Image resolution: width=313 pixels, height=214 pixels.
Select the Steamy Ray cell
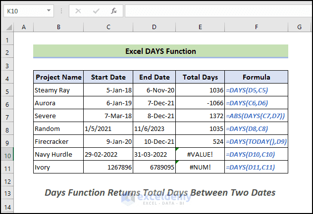point(58,90)
